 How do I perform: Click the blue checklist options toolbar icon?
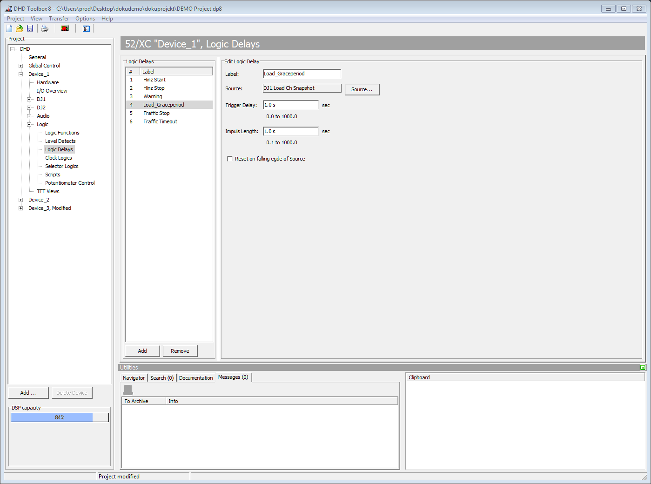coord(86,28)
